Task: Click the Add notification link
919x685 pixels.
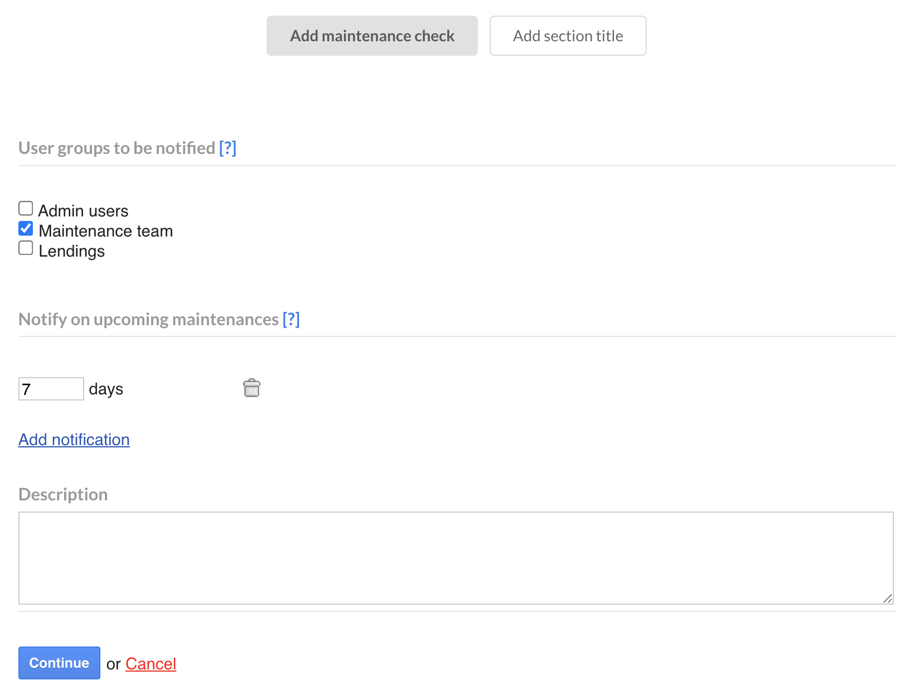Action: point(74,440)
